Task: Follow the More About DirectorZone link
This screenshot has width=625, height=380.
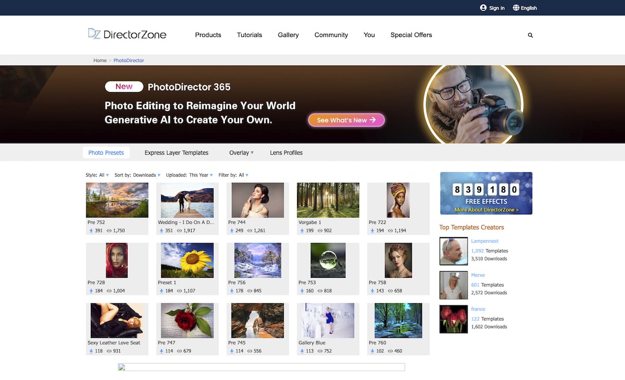Action: (x=486, y=210)
